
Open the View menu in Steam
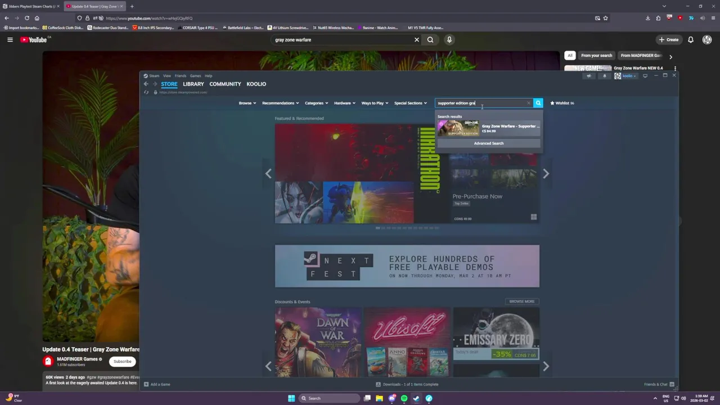coord(167,75)
